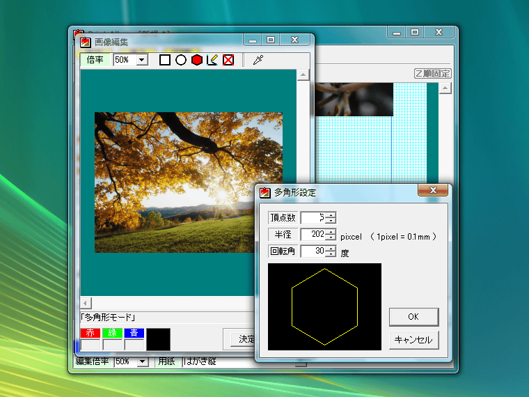Click the Z順固定 button in main window
Screen dimensions: 529x397
[x=432, y=74]
